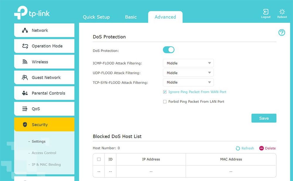The width and height of the screenshot is (293, 181).
Task: Click the Reboot label
Action: pyautogui.click(x=282, y=17)
